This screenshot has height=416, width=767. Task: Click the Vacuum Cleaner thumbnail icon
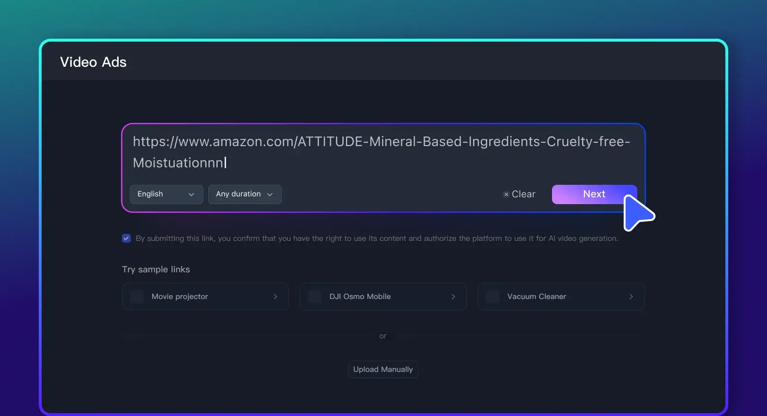[492, 297]
